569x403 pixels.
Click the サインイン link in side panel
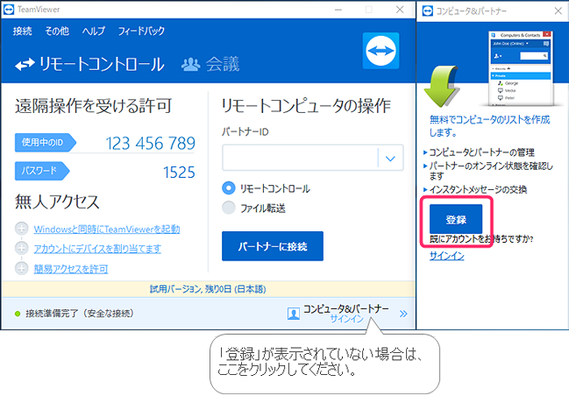tap(447, 256)
